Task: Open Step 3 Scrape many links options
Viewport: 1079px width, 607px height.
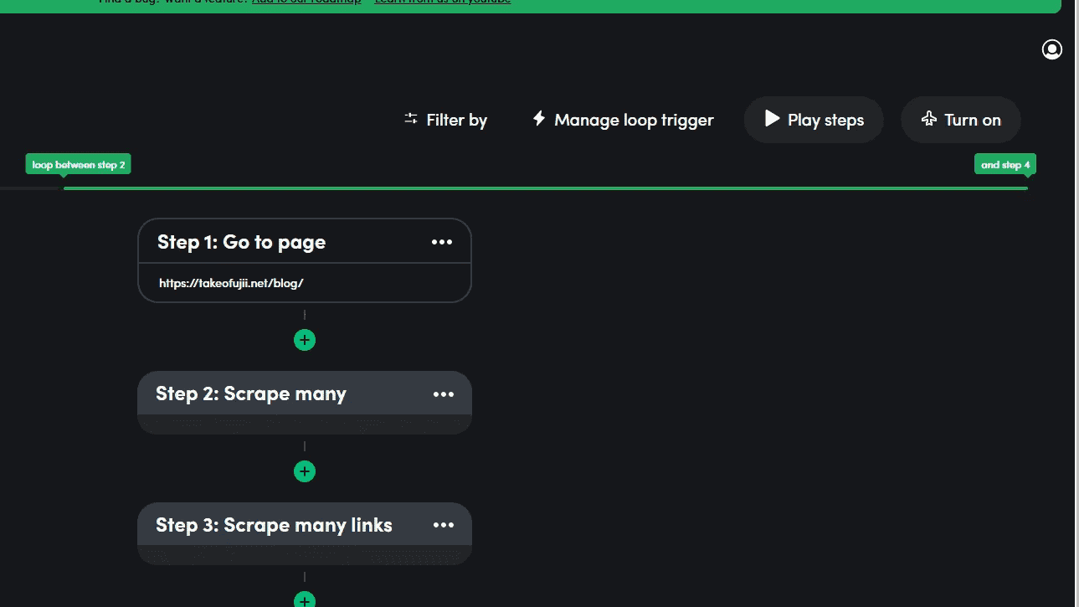Action: [444, 525]
